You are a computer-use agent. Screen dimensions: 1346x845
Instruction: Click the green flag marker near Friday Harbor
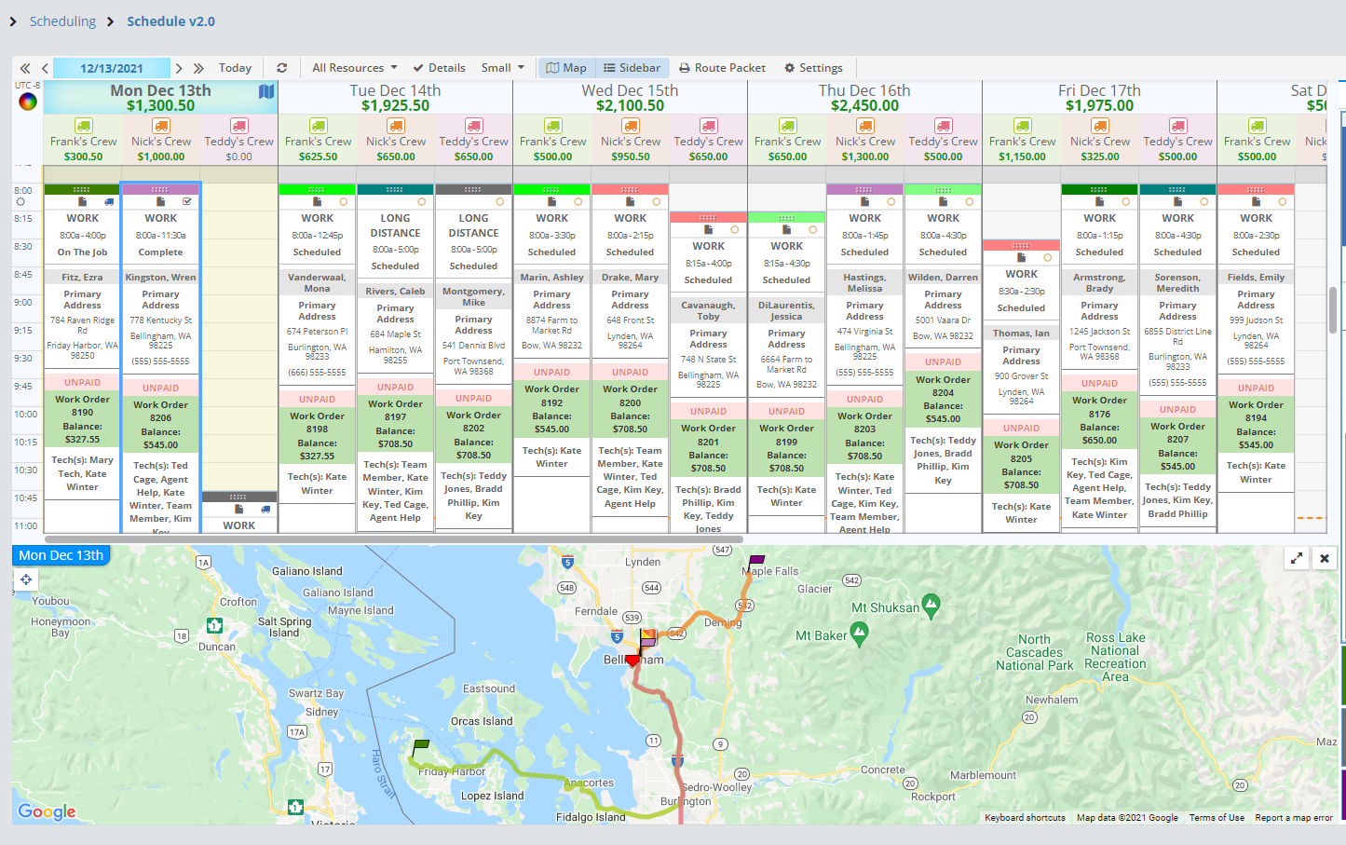tap(420, 746)
